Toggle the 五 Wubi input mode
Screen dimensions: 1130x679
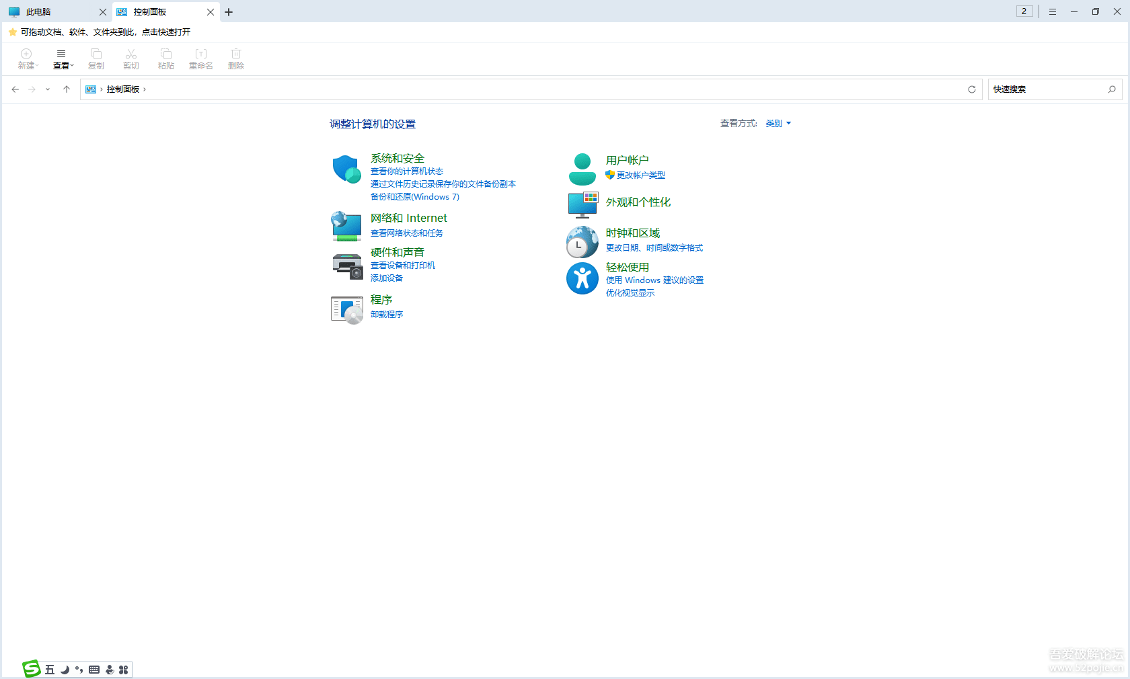click(x=50, y=670)
